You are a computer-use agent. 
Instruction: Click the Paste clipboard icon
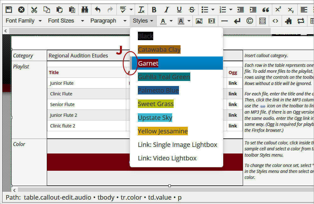(x=59, y=10)
